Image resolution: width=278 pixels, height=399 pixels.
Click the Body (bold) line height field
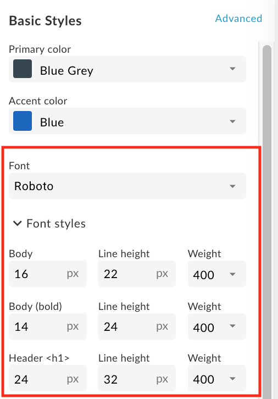coord(137,326)
